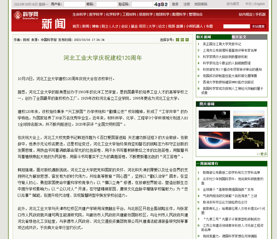Click the 验证码 input field
Viewport: 277px width, 239px height.
pos(142,4)
